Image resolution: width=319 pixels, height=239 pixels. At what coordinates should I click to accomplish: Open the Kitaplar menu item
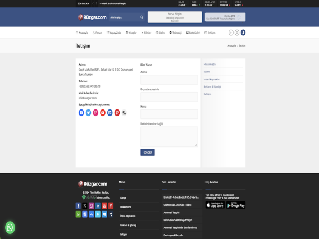[131, 33]
